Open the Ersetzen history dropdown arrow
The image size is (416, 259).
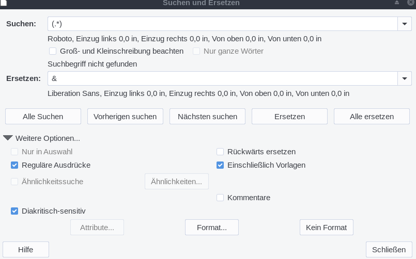point(404,78)
